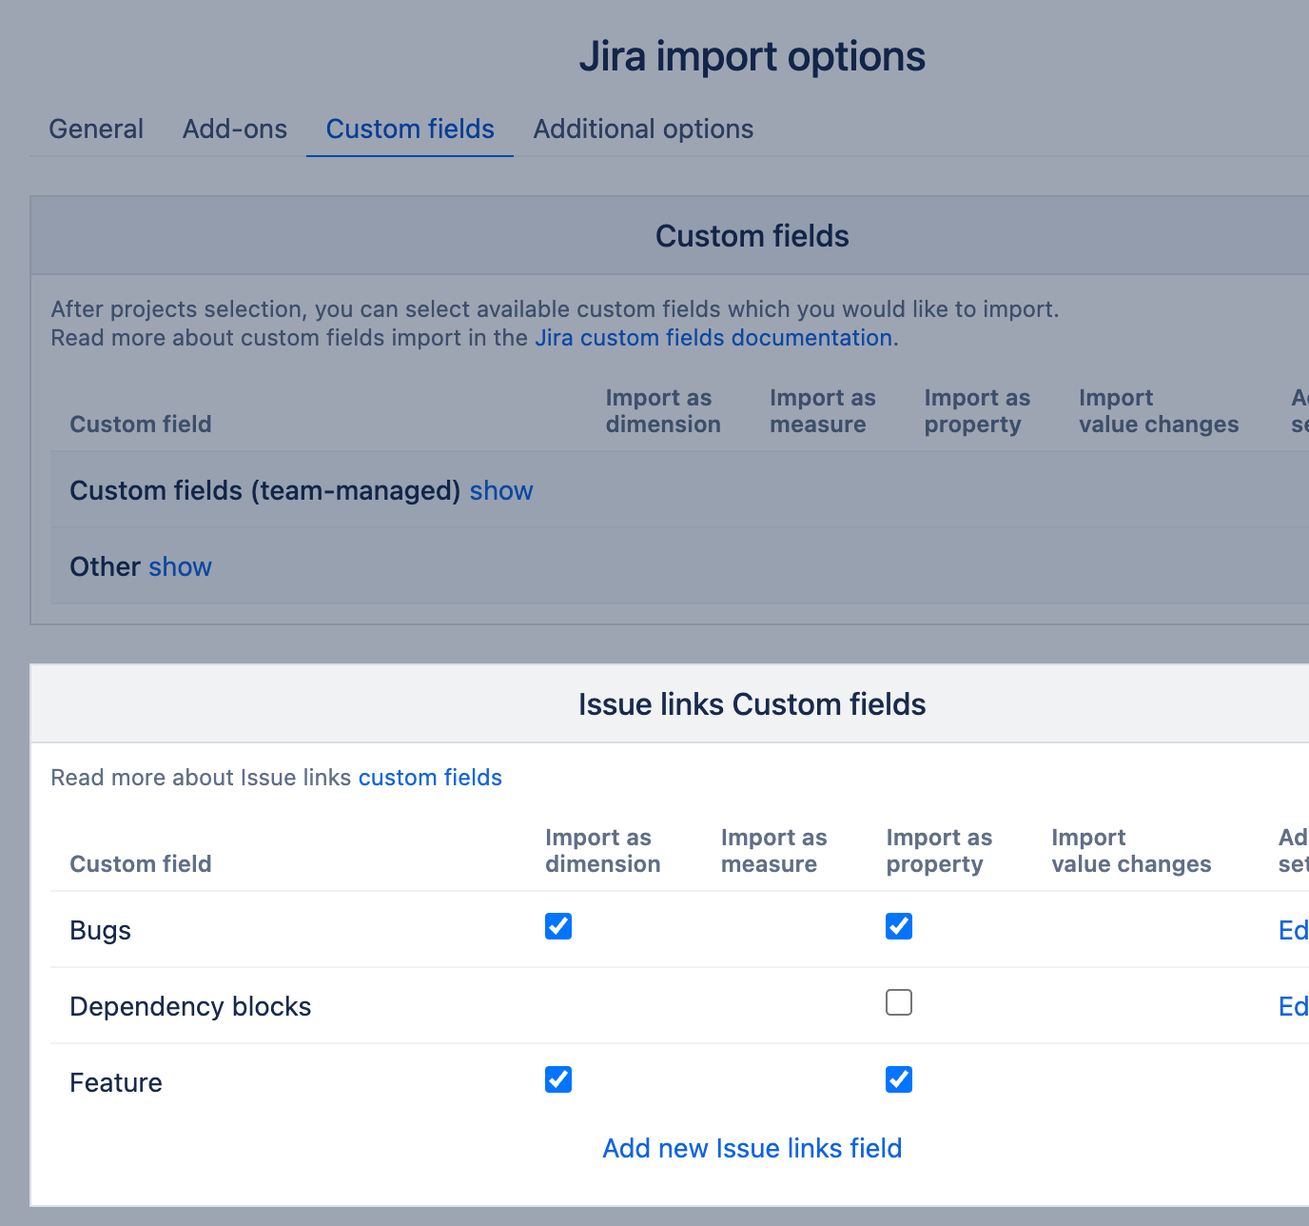1309x1226 pixels.
Task: Open the Issue links custom fields link
Action: (430, 778)
